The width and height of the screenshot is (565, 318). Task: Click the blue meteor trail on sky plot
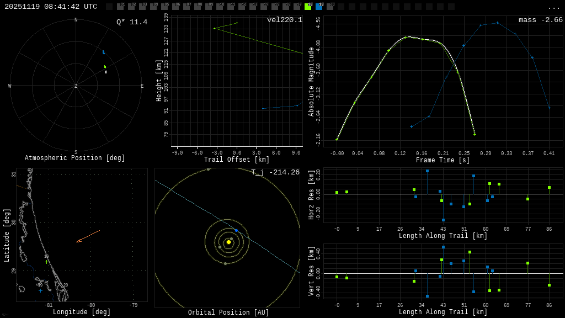(104, 52)
